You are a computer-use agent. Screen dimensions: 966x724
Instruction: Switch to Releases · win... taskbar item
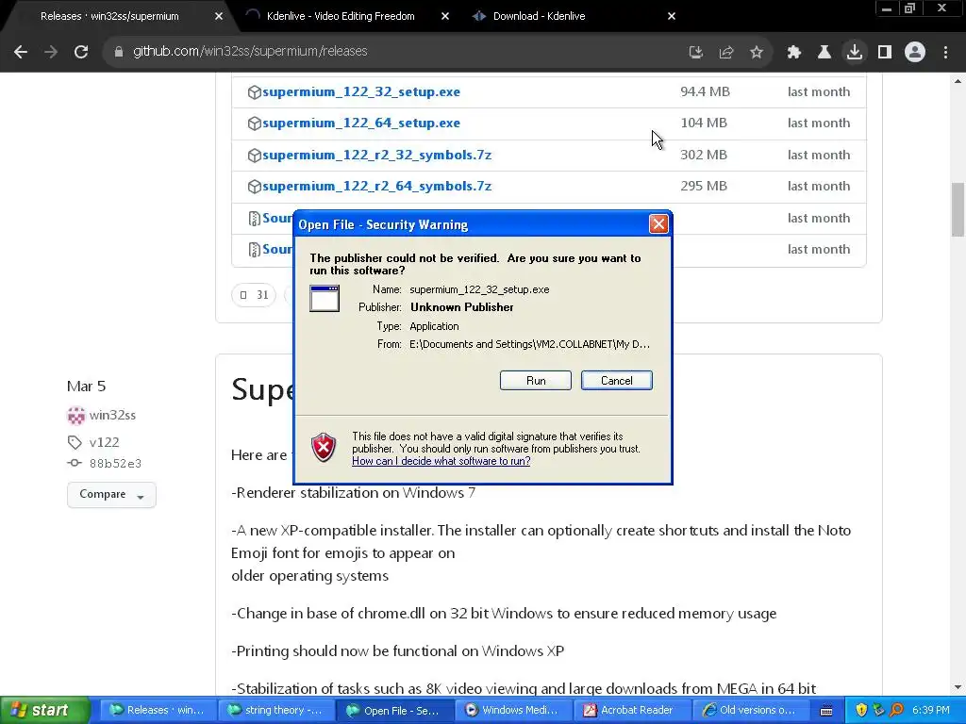pos(158,711)
